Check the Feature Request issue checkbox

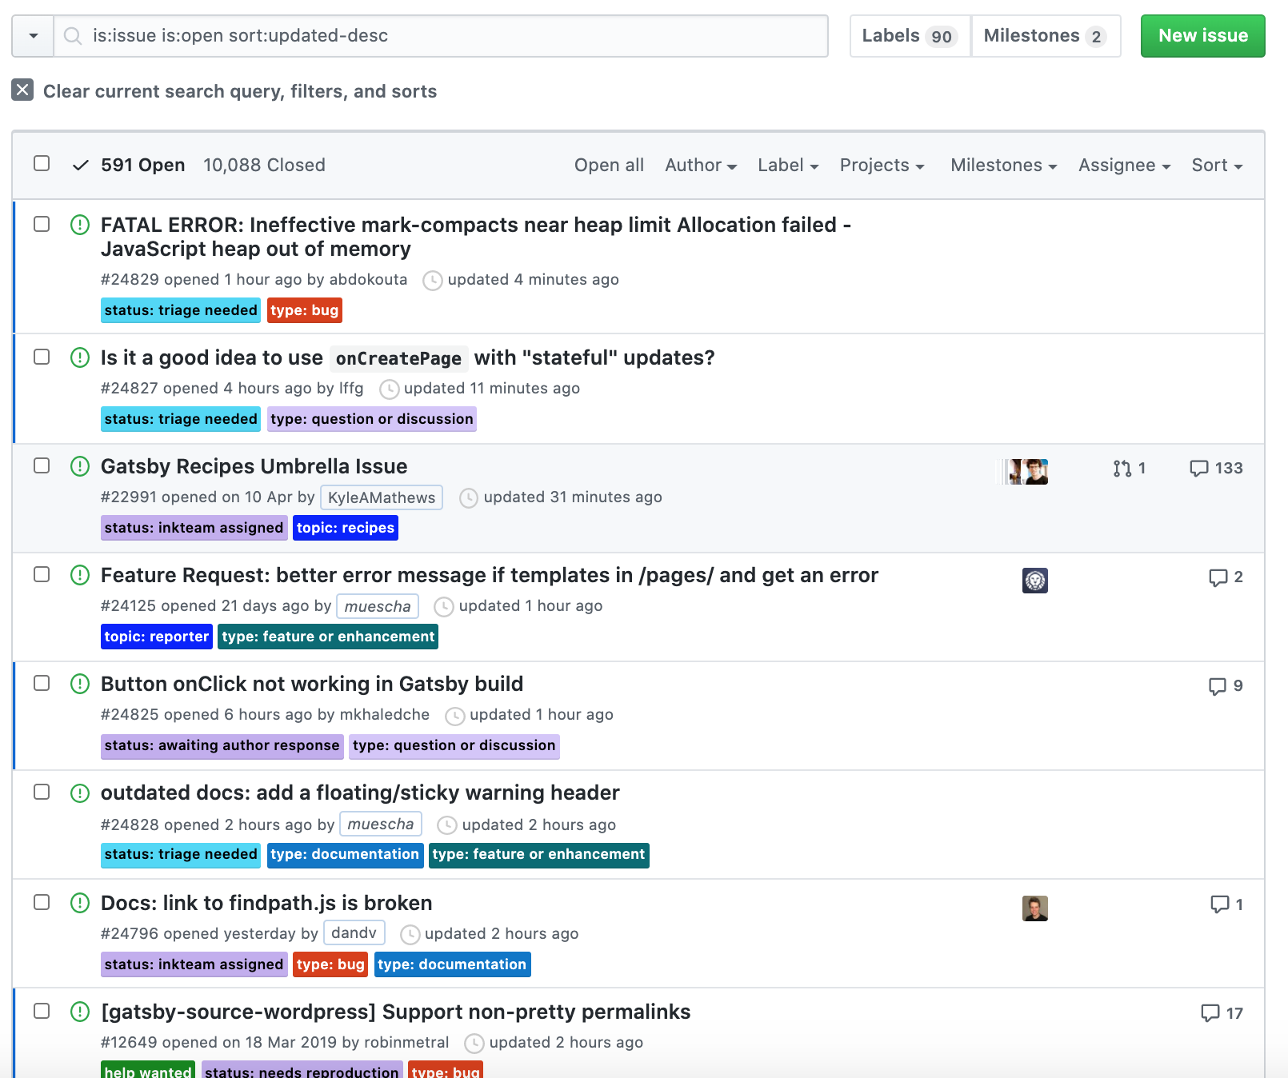point(42,574)
